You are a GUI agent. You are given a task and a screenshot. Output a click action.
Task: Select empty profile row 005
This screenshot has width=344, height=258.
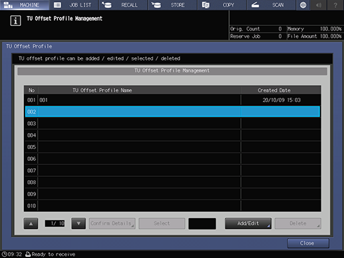pos(172,147)
